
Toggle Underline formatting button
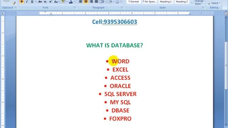tap(32, 1)
